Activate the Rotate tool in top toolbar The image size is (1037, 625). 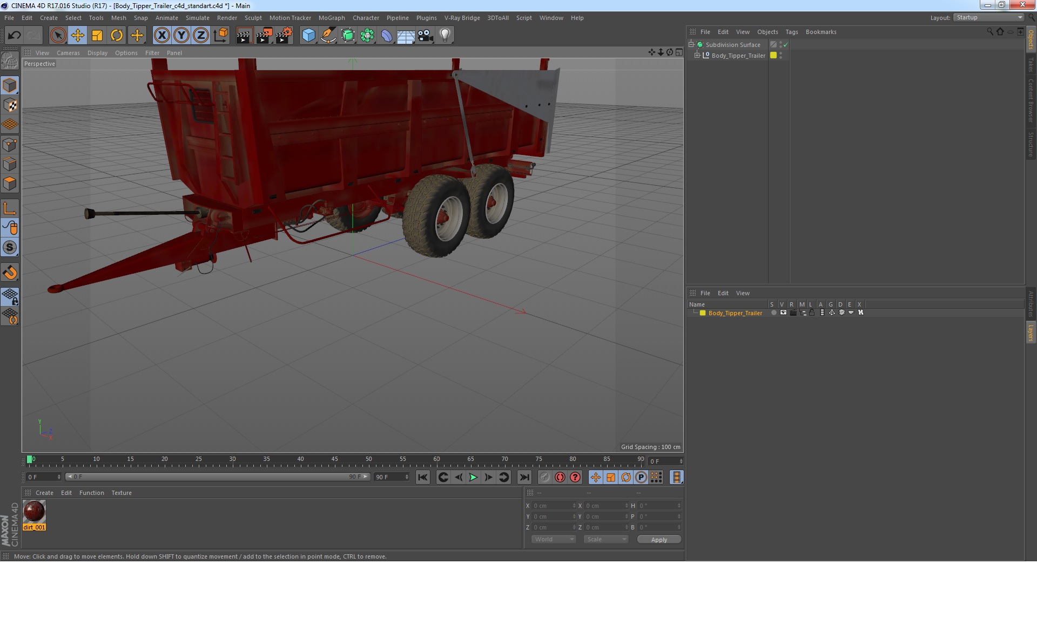click(117, 36)
